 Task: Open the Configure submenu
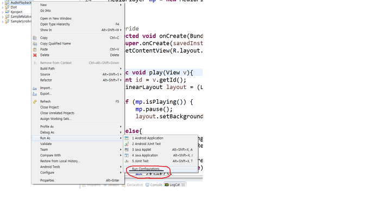pyautogui.click(x=78, y=173)
